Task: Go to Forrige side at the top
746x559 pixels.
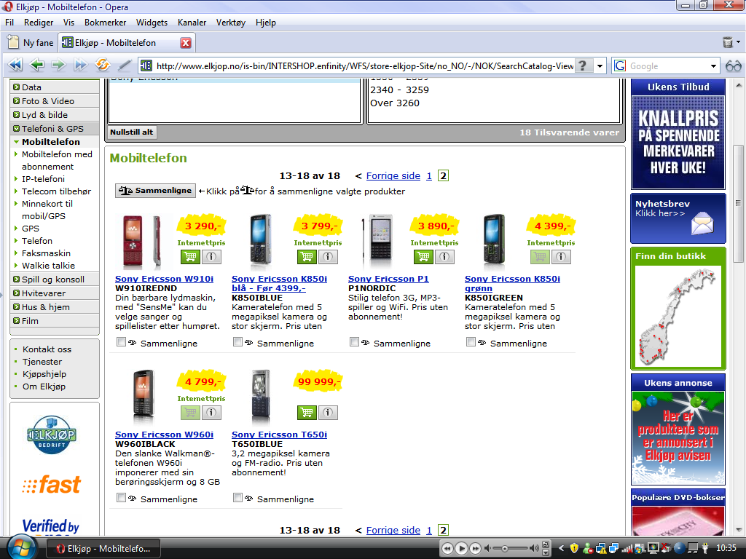Action: [x=393, y=176]
